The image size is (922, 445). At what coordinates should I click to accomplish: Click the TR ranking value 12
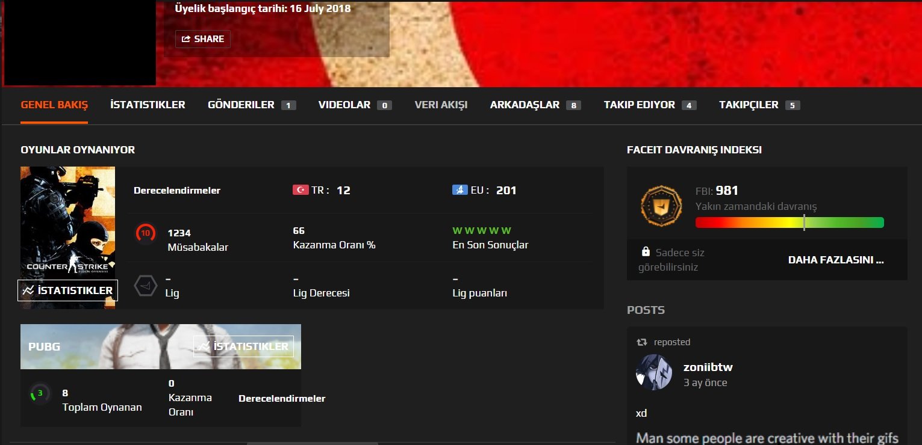click(x=343, y=190)
